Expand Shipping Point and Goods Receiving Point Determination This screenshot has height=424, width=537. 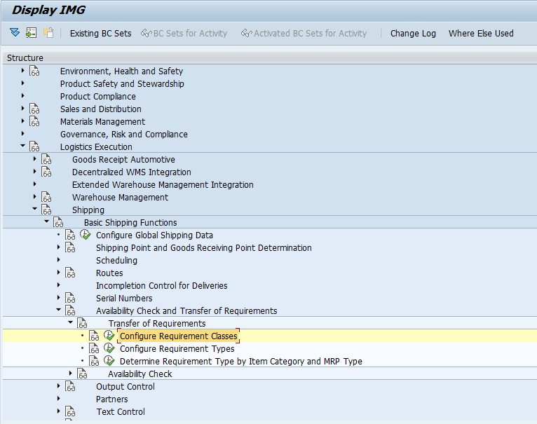point(59,247)
